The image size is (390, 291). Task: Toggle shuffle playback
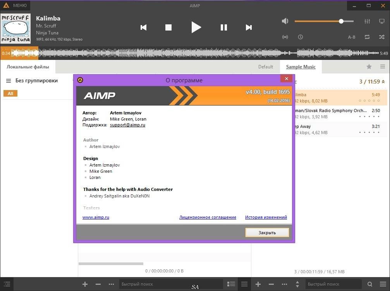pyautogui.click(x=382, y=37)
